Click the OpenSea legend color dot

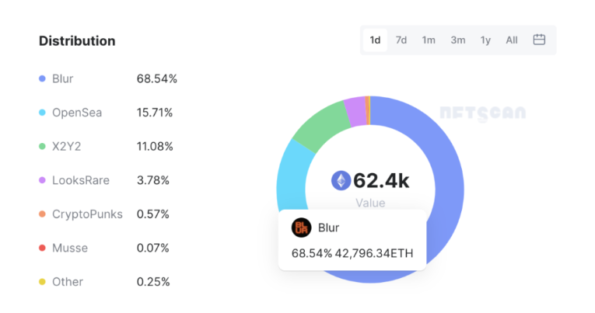tap(42, 113)
